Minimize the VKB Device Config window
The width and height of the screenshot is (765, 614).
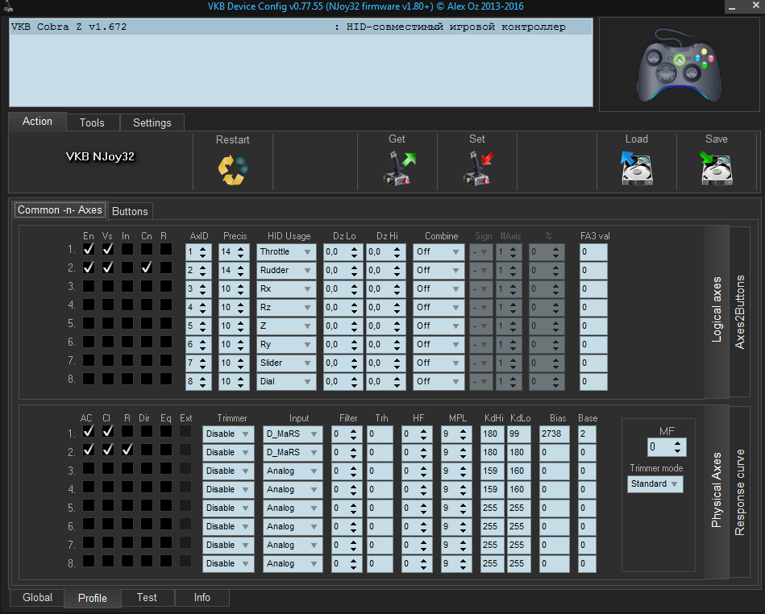point(732,7)
